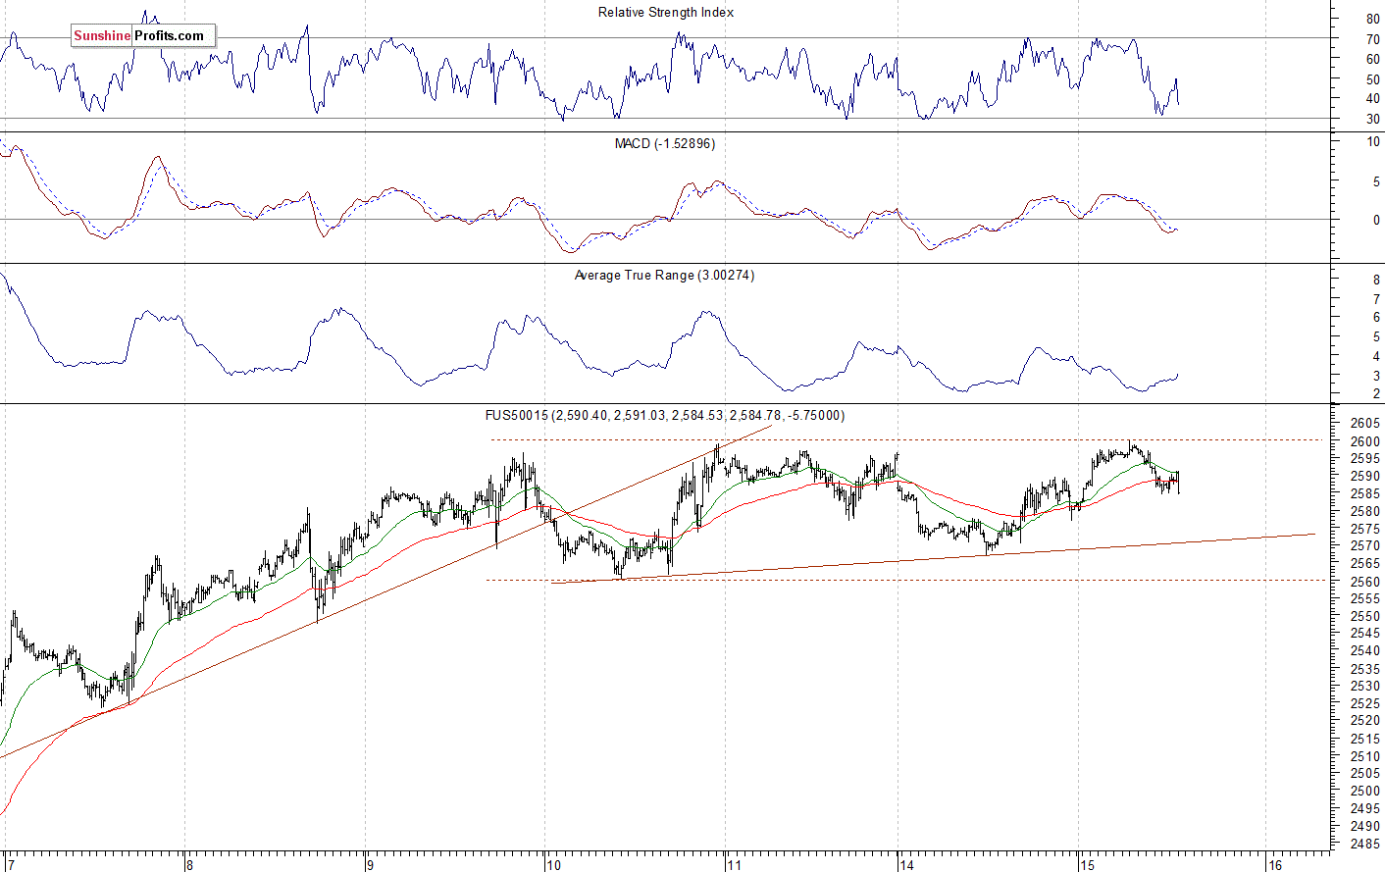The width and height of the screenshot is (1385, 872).
Task: Click the 2485 price axis value
Action: pyautogui.click(x=1366, y=844)
